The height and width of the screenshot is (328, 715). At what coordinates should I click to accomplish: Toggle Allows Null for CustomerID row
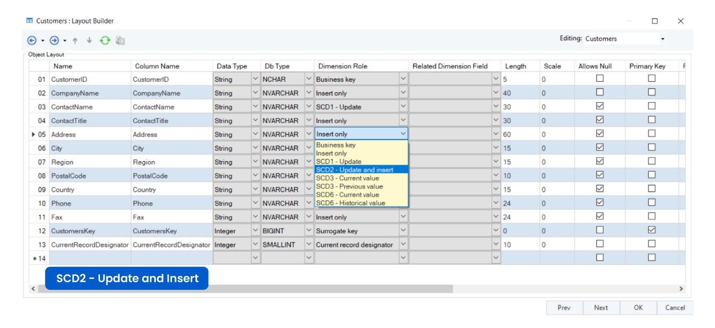[x=600, y=79]
